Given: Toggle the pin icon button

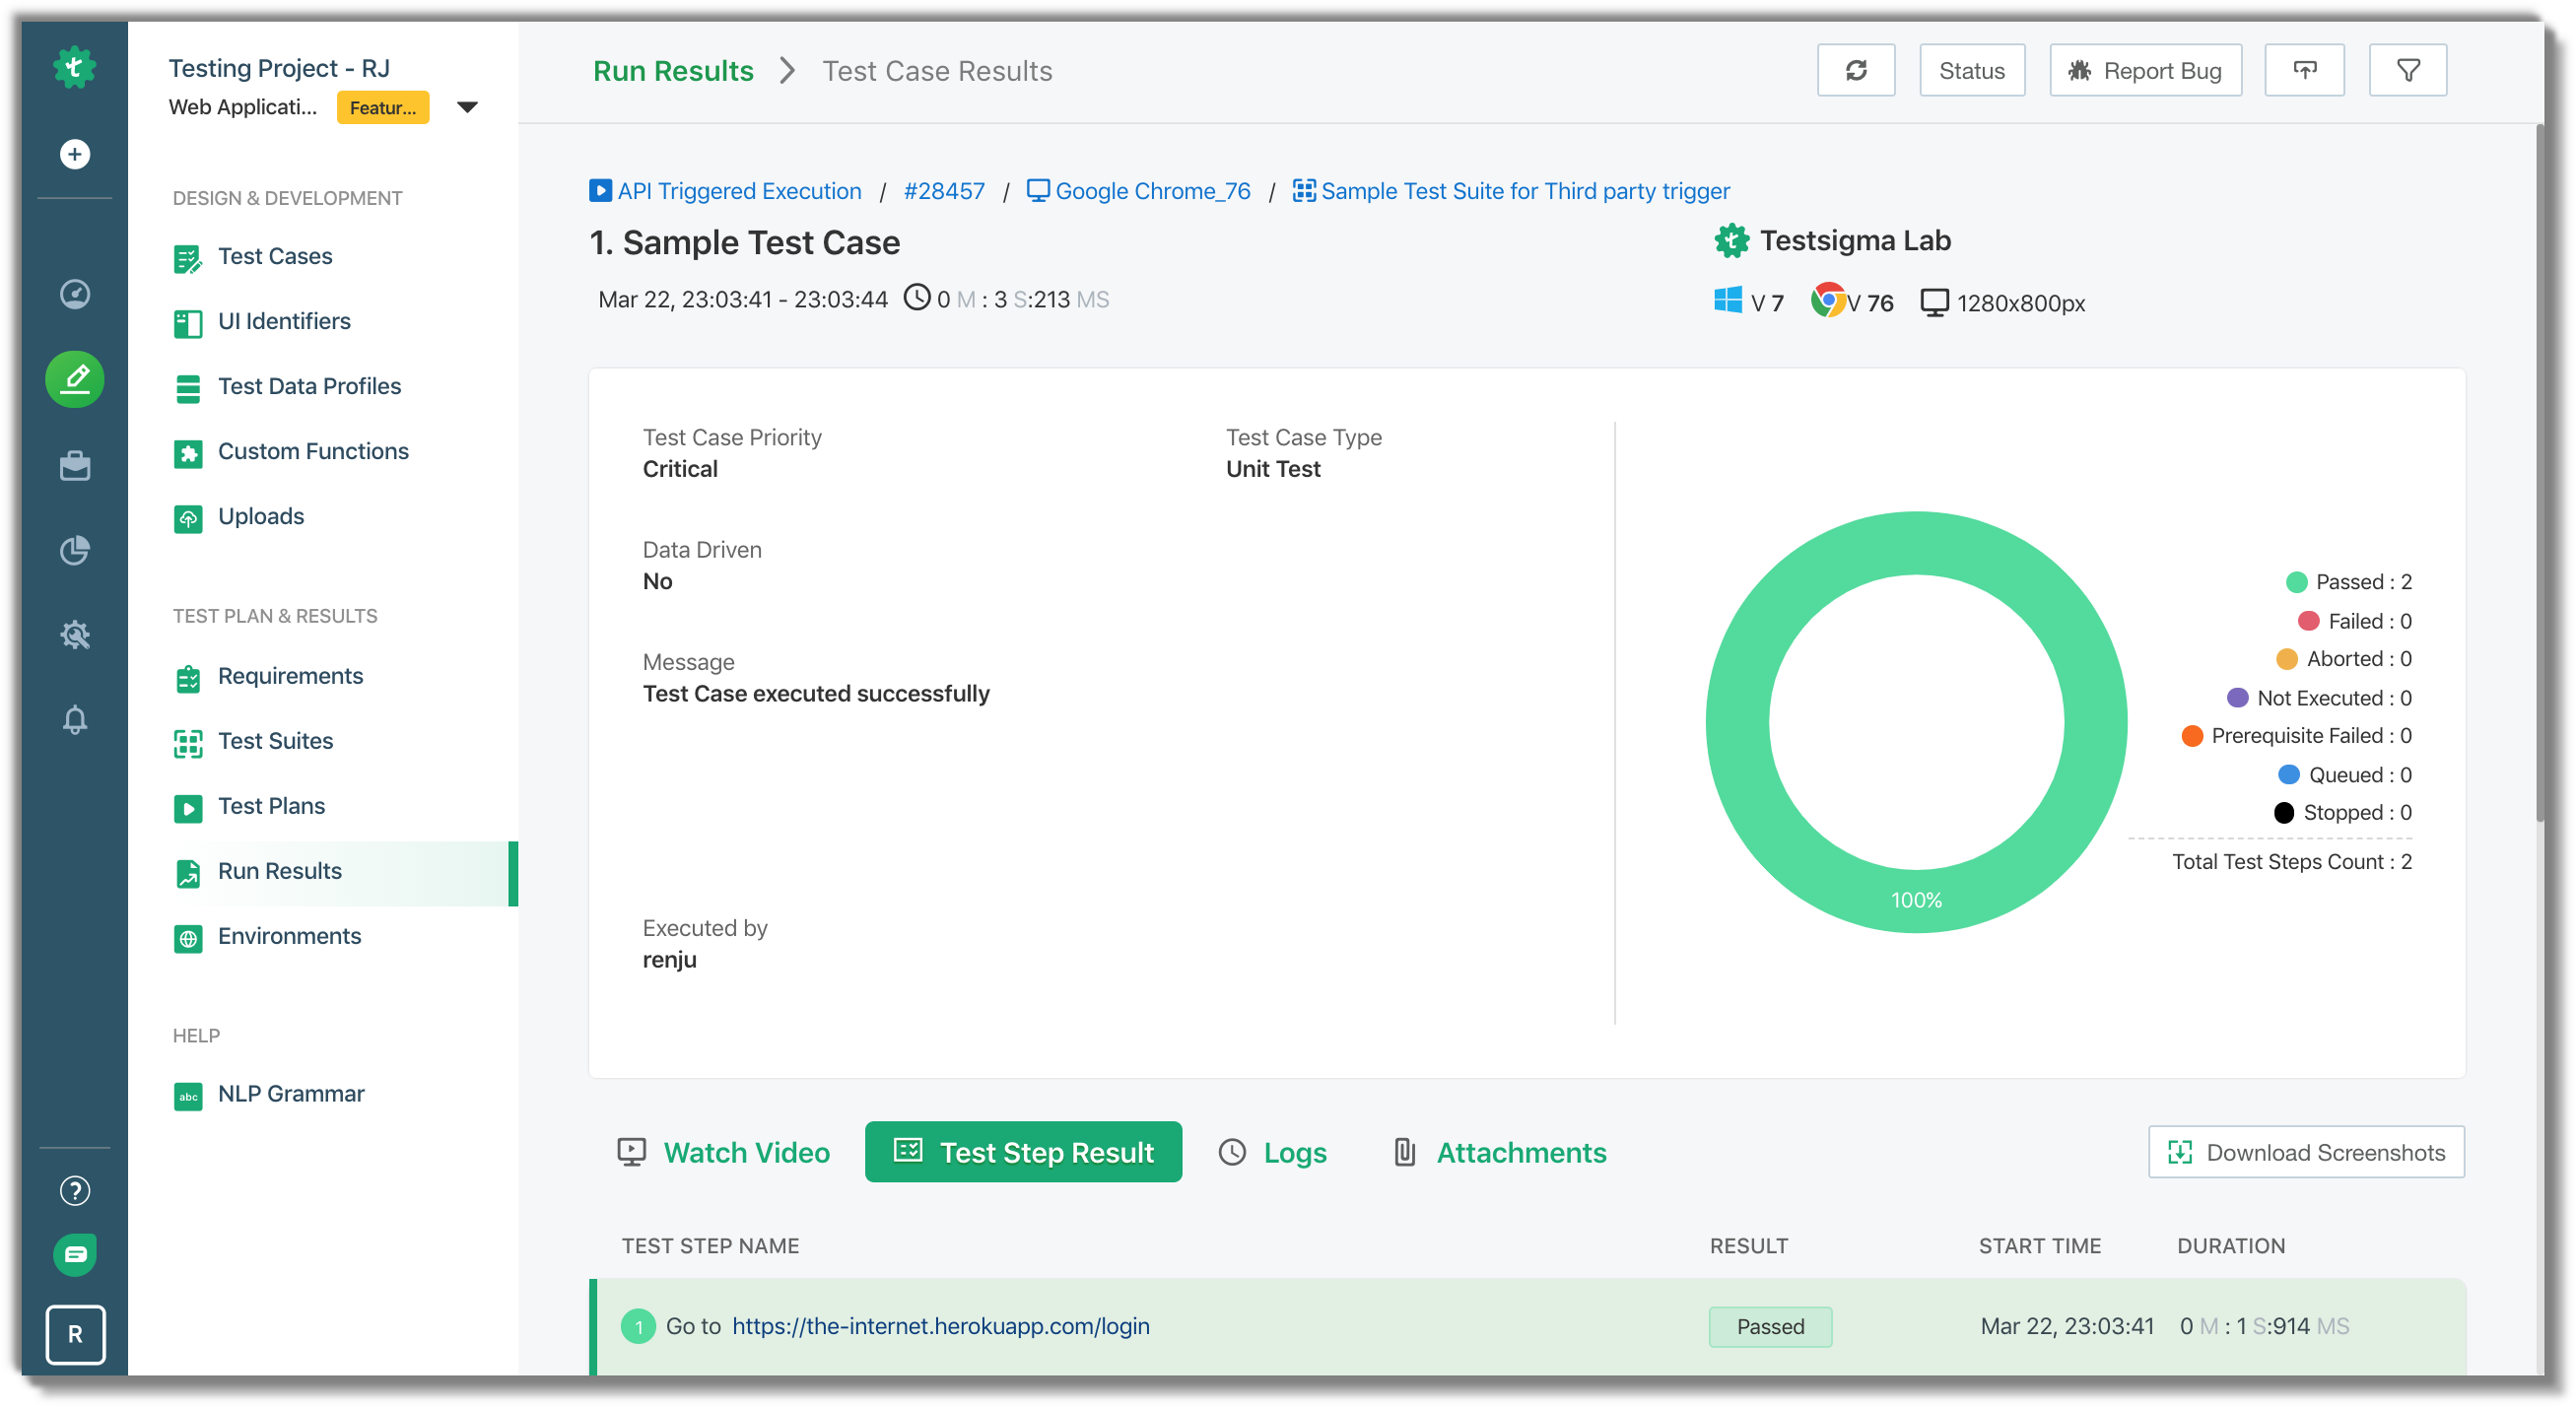Looking at the screenshot, I should 2306,71.
